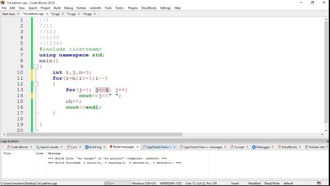Click the vertical scrollbar thumb in editor

(326, 72)
